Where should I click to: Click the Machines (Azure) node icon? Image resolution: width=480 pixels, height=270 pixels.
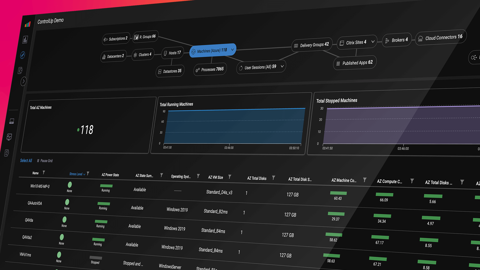coord(193,52)
